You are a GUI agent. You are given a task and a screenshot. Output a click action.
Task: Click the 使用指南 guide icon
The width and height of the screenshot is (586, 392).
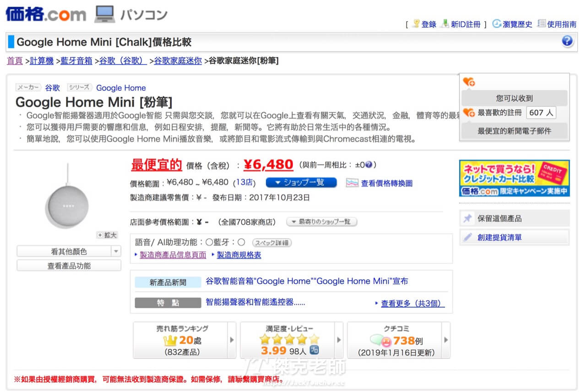click(542, 24)
